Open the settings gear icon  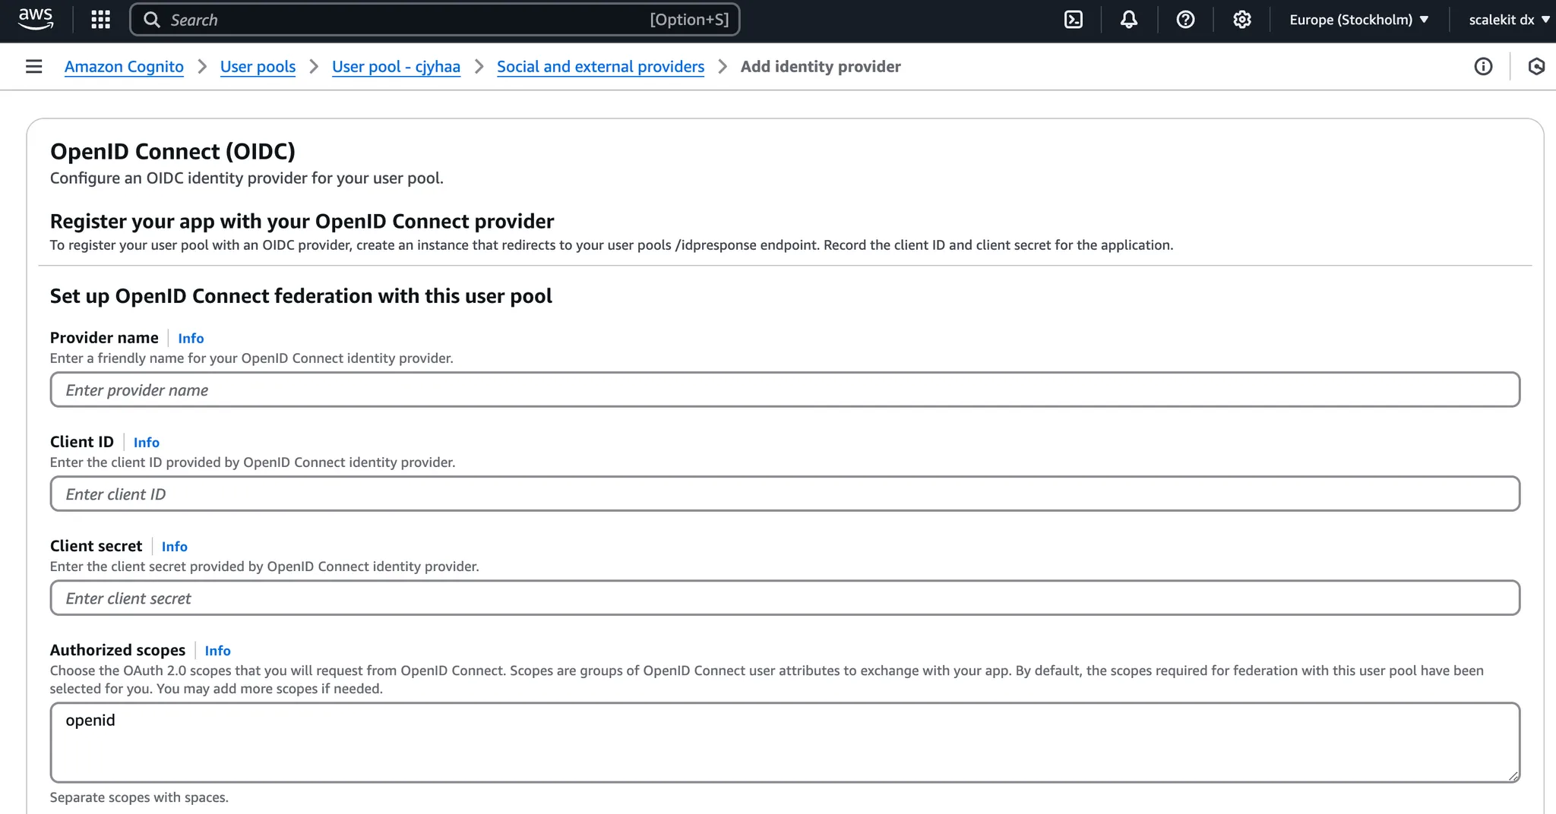(x=1241, y=19)
